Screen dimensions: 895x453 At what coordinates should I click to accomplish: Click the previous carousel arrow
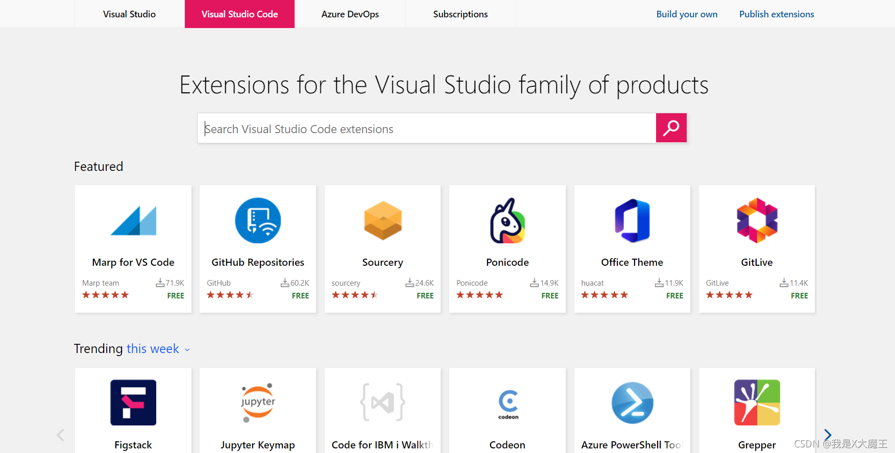[60, 435]
